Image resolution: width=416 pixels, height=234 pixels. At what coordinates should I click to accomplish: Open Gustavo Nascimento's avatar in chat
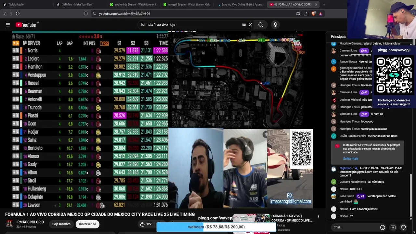point(333,182)
